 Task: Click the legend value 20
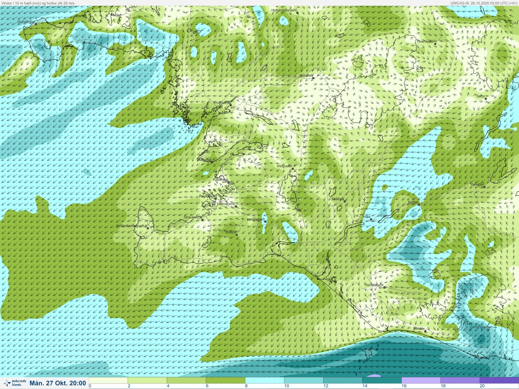[482, 386]
